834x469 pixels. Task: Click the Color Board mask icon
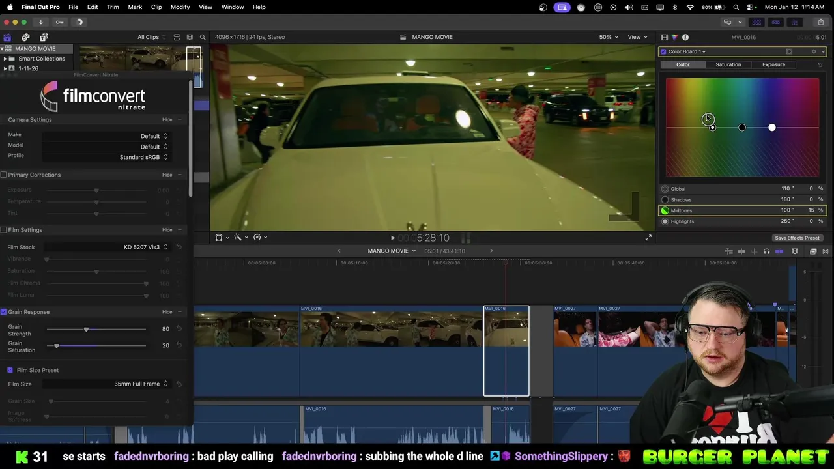pyautogui.click(x=789, y=51)
